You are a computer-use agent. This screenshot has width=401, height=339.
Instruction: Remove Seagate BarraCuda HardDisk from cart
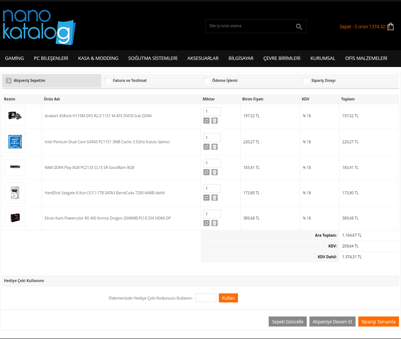point(215,198)
